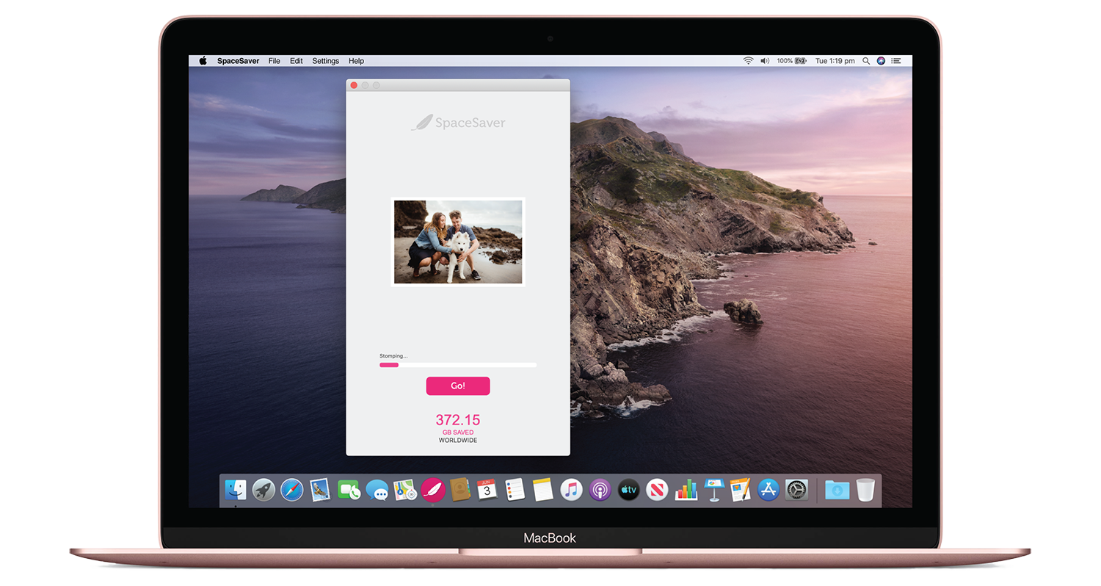This screenshot has width=1101, height=586.
Task: Expand the volume control menu
Action: point(765,61)
